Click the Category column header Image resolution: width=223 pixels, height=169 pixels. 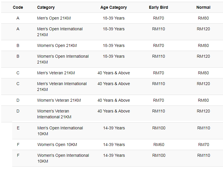pos(46,7)
